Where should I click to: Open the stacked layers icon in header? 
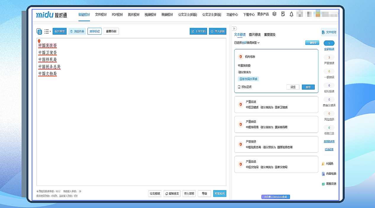(x=274, y=14)
